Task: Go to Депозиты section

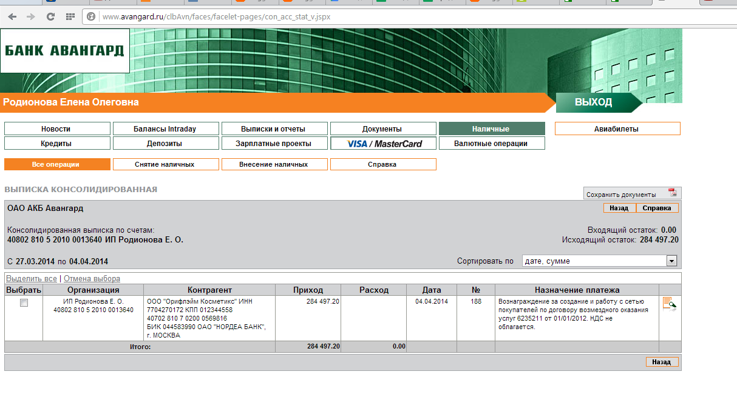Action: (x=166, y=143)
